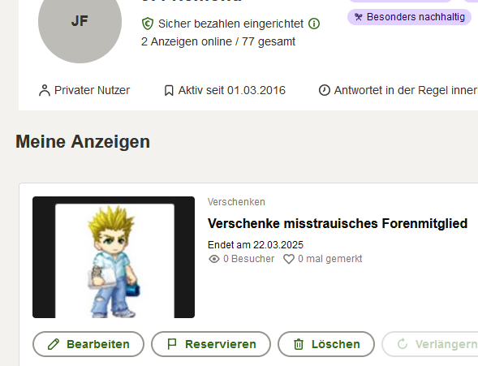The width and height of the screenshot is (478, 366).
Task: Click the trash can icon in Löschen
Action: tap(299, 344)
